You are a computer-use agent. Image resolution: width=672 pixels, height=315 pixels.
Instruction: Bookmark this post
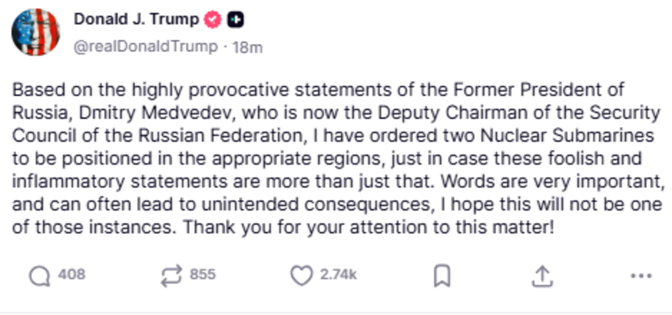point(442,275)
